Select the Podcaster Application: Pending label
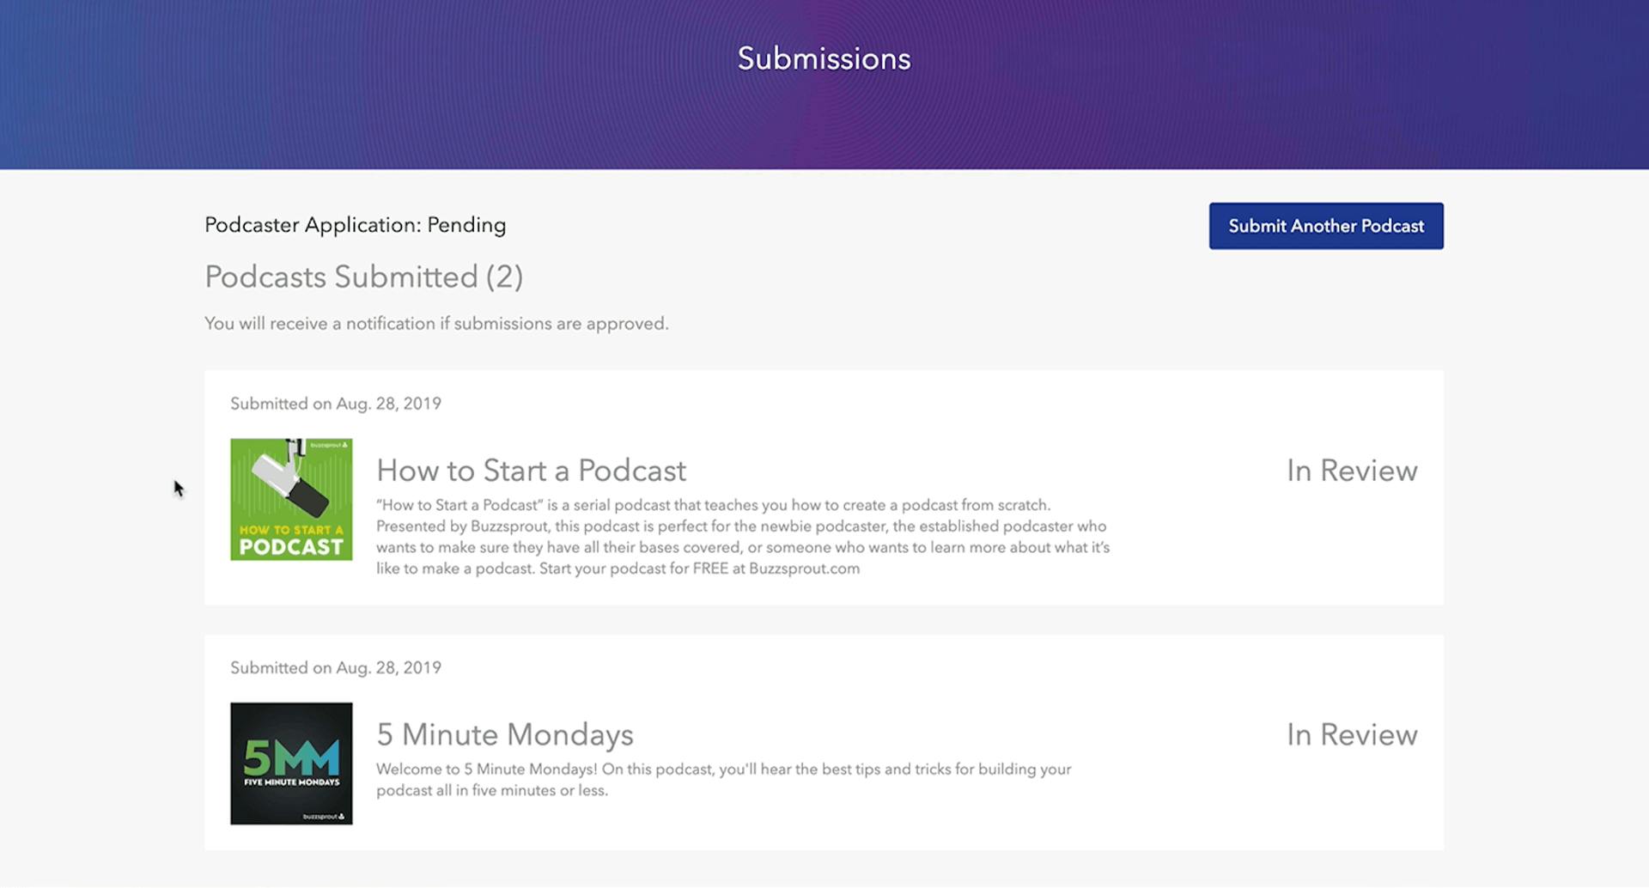 pyautogui.click(x=355, y=225)
